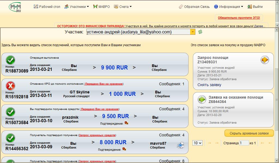
Task: Click the butterfly icon beside МАВРО
Action: [x=95, y=7]
